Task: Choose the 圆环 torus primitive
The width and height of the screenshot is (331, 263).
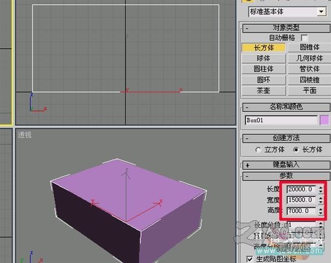Action: pyautogui.click(x=264, y=80)
